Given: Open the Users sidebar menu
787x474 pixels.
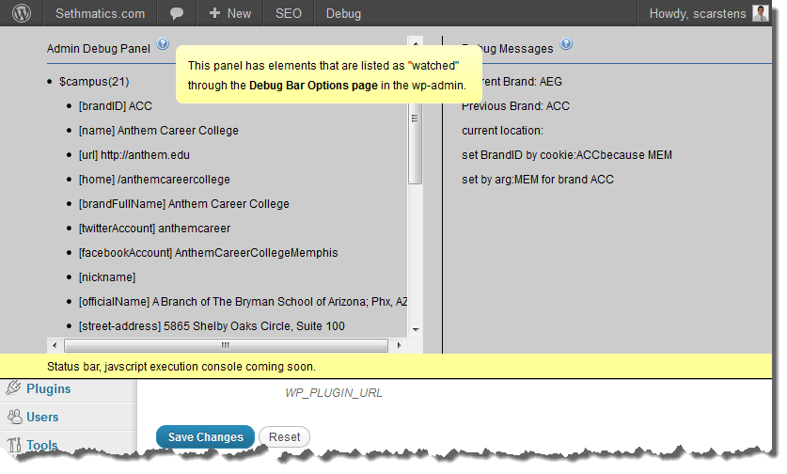Looking at the screenshot, I should (x=42, y=417).
